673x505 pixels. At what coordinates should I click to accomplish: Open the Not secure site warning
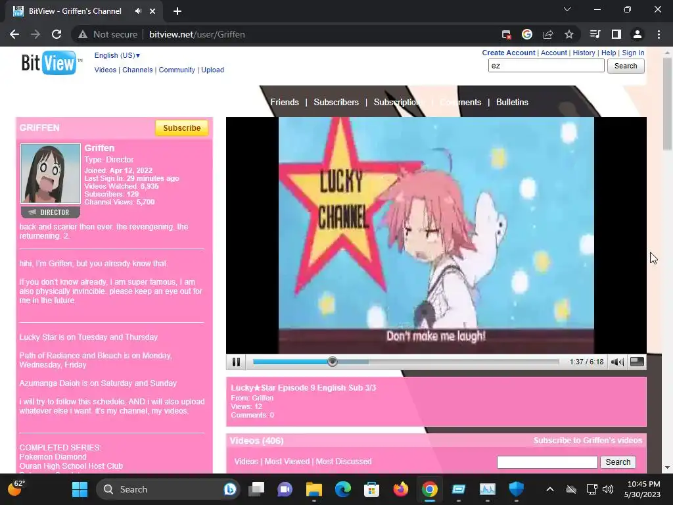pos(108,34)
